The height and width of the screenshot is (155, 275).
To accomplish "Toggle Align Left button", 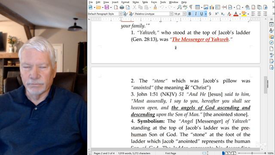I will pyautogui.click(x=253, y=14).
